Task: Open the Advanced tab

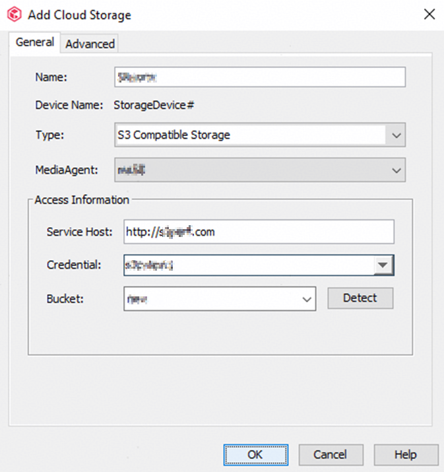Action: point(90,44)
